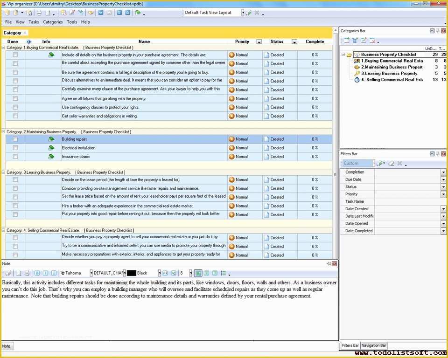Viewport: 448px width, 358px height.
Task: Click the print icon in main toolbar
Action: [x=39, y=13]
